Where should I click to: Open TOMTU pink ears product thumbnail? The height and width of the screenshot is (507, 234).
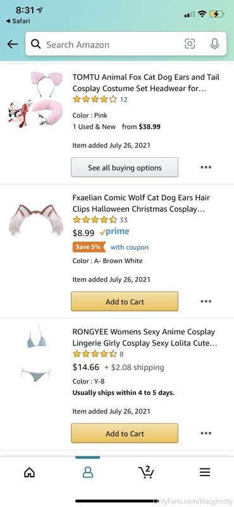(x=35, y=100)
